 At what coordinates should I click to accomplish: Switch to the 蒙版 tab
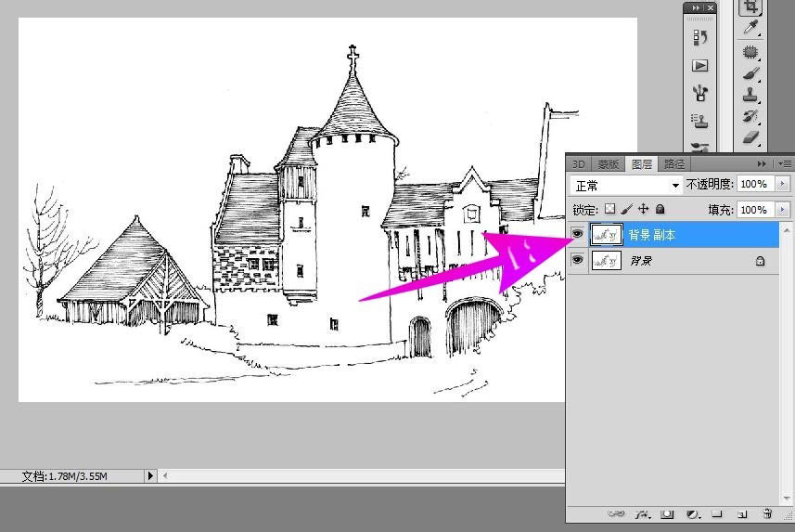point(609,164)
